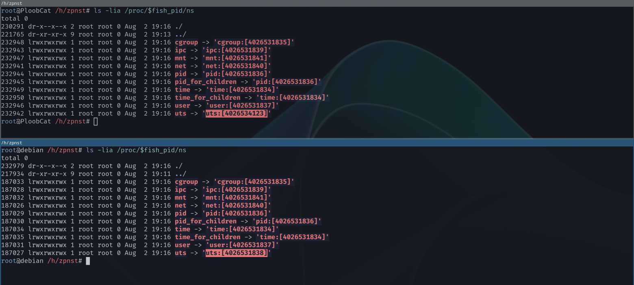
Task: Click the hollow cursor at PloobCat prompt
Action: coord(96,121)
